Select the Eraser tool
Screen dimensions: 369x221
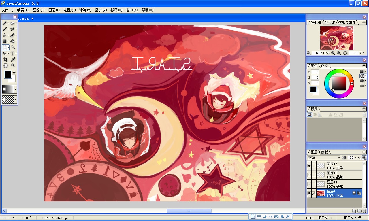pos(12,23)
